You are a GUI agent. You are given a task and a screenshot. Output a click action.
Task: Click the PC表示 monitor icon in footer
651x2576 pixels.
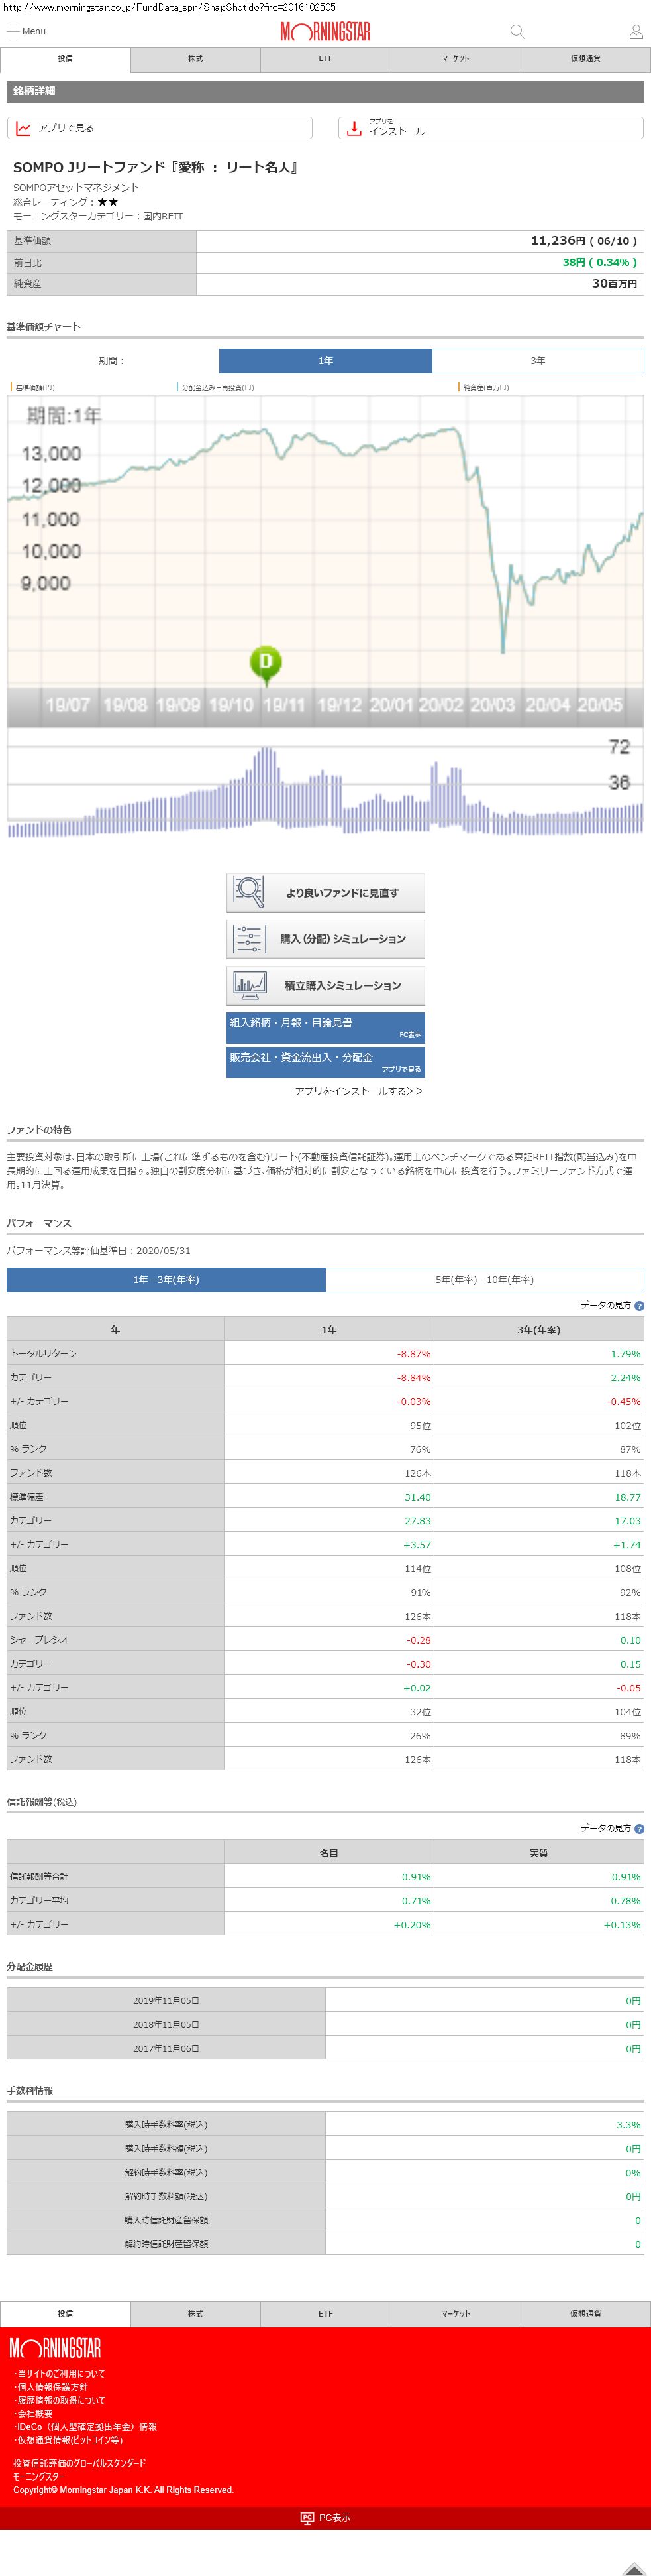(307, 2517)
